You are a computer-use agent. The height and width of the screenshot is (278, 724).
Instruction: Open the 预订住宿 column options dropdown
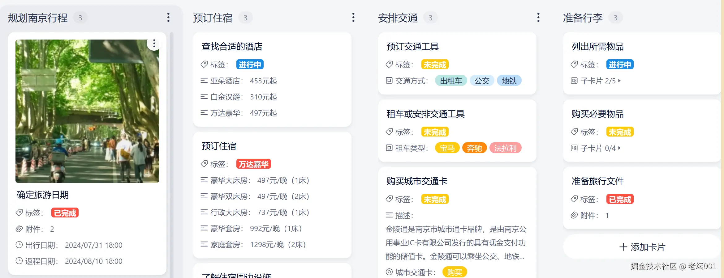pos(353,18)
